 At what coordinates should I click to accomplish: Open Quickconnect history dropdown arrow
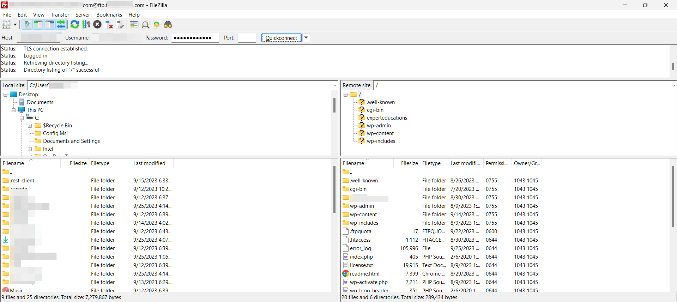[x=306, y=38]
